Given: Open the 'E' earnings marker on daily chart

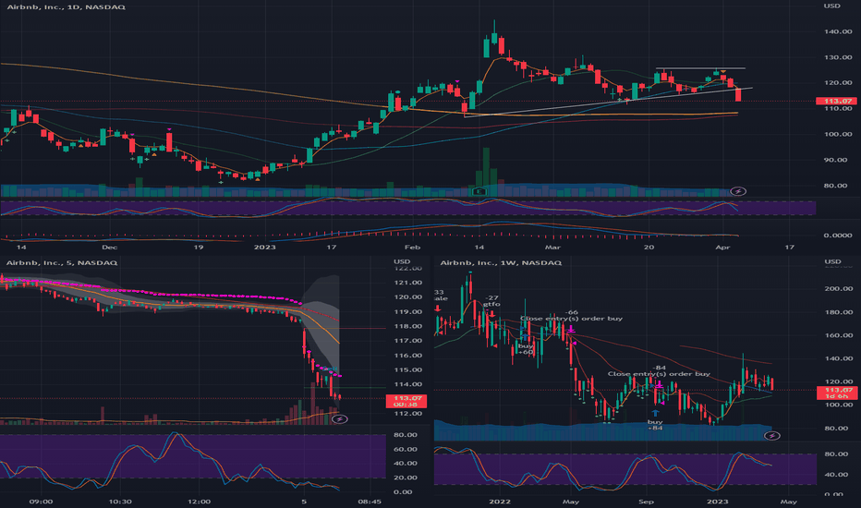Looking at the screenshot, I should pyautogui.click(x=479, y=191).
